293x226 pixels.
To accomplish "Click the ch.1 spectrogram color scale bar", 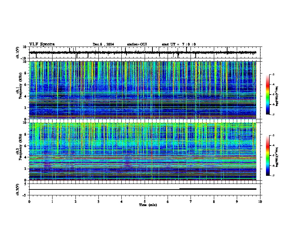I will [x=268, y=95].
